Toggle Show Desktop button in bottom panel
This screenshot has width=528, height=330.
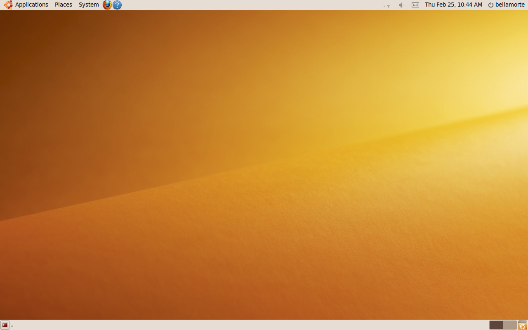click(x=5, y=325)
